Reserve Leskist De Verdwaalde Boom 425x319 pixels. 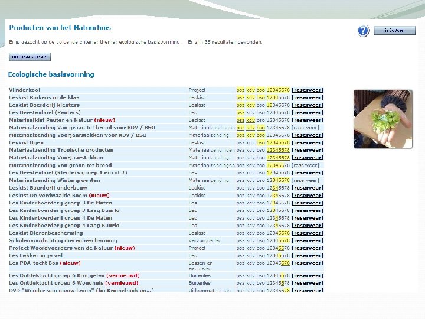(x=308, y=196)
